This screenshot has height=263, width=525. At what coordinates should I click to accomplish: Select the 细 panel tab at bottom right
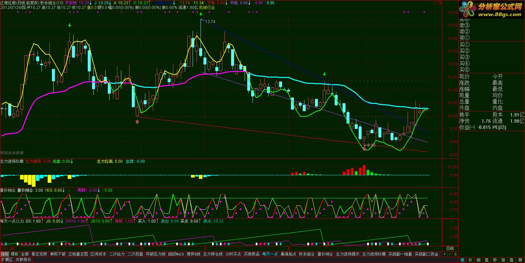[x=479, y=260]
